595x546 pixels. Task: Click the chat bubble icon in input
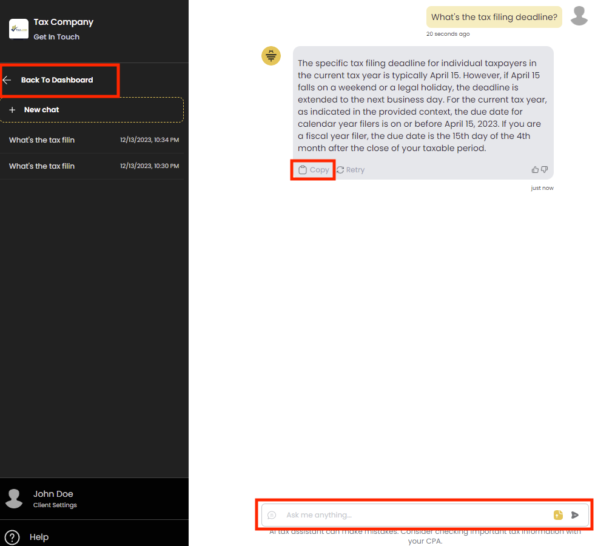pyautogui.click(x=272, y=515)
